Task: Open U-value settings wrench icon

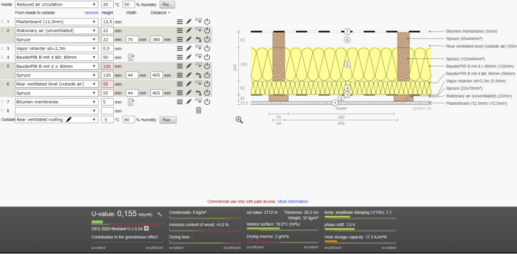Action: coord(160,214)
